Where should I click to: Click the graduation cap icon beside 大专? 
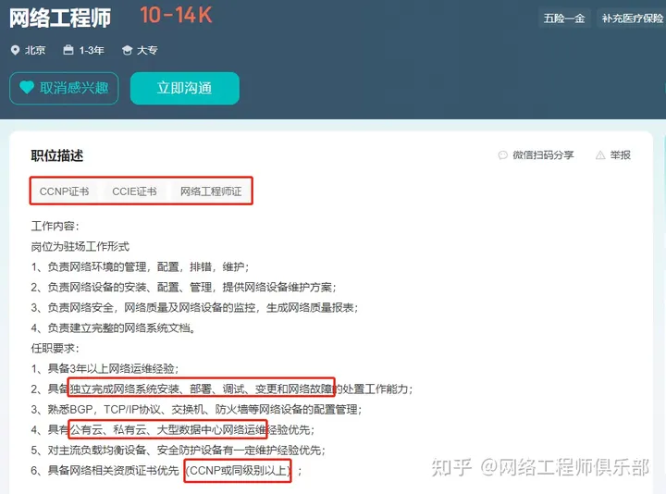(127, 50)
